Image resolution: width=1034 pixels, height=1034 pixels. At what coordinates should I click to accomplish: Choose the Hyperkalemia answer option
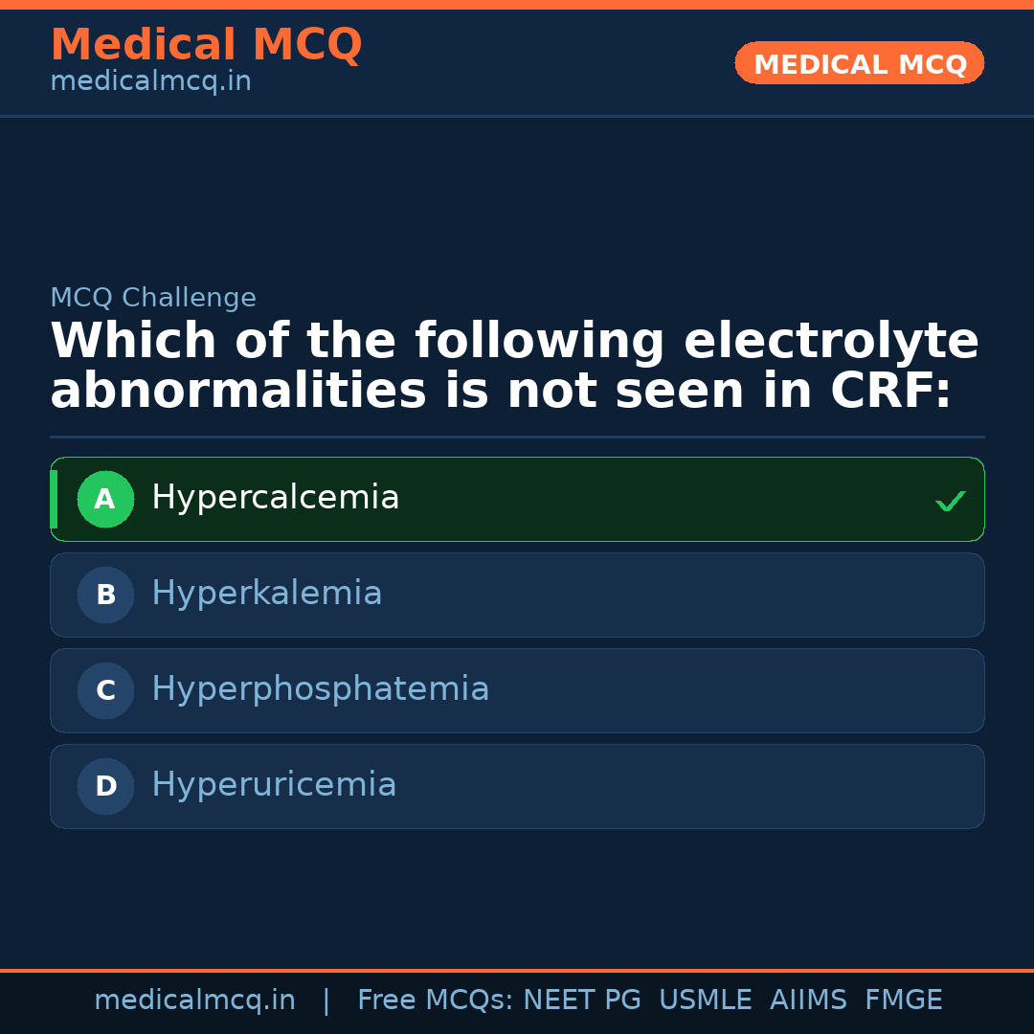click(x=266, y=594)
